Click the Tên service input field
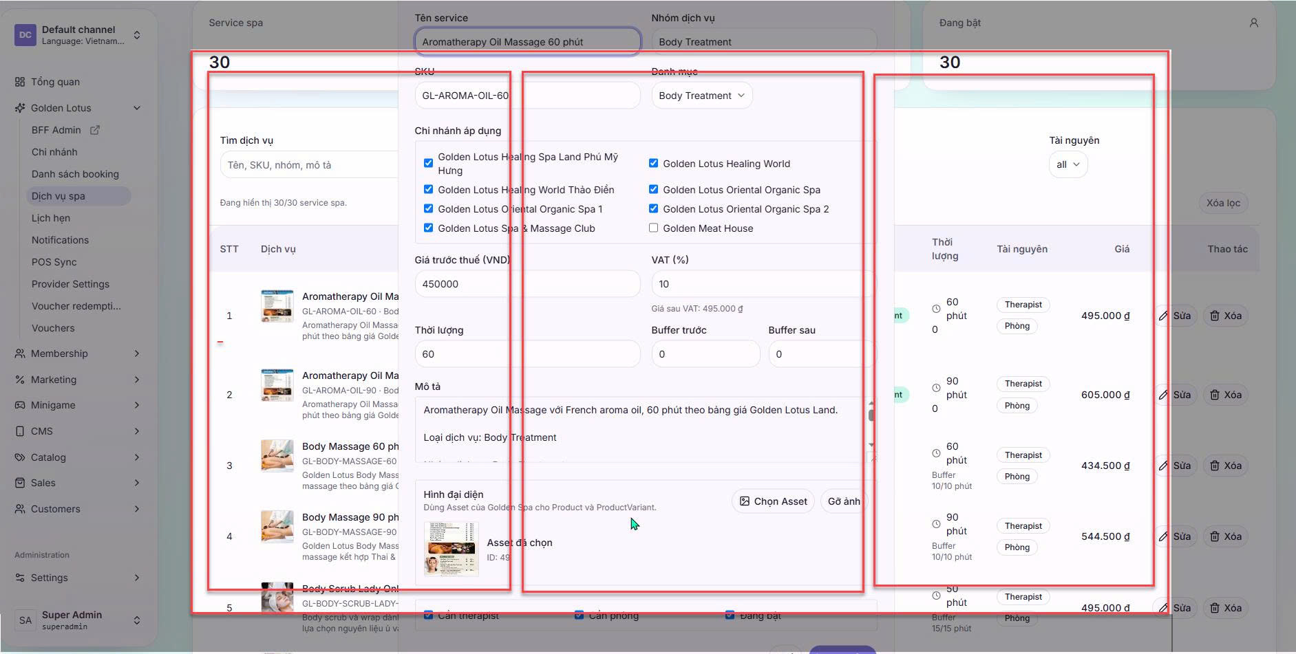1296x654 pixels. point(527,41)
